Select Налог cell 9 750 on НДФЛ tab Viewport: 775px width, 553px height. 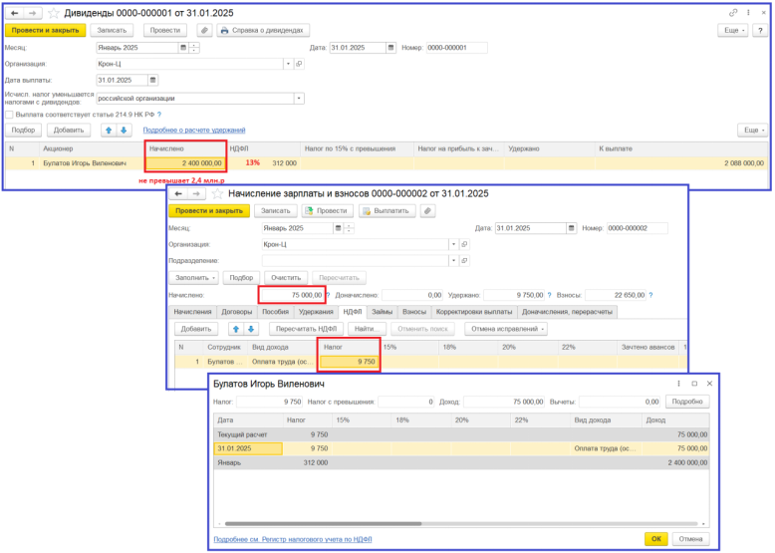(350, 362)
